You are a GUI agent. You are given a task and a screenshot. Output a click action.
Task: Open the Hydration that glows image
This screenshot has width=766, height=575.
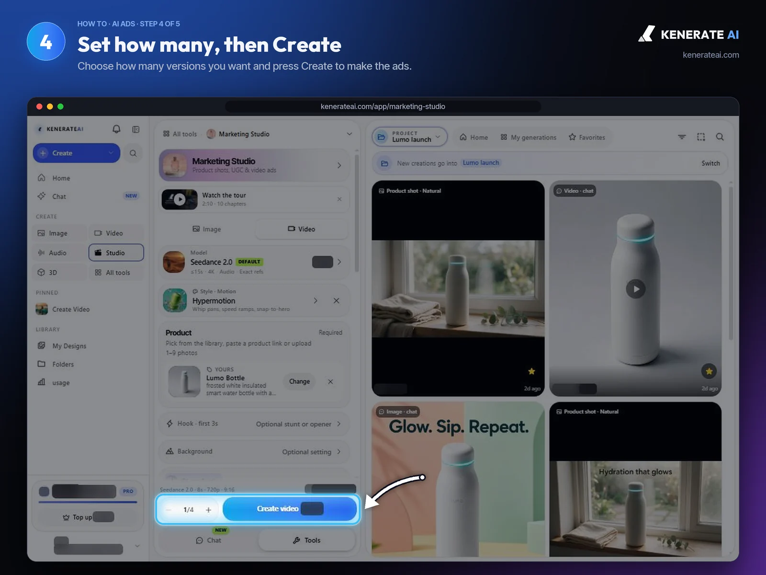click(x=636, y=479)
